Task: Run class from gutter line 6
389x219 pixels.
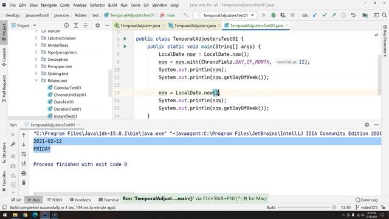Action: [125, 39]
